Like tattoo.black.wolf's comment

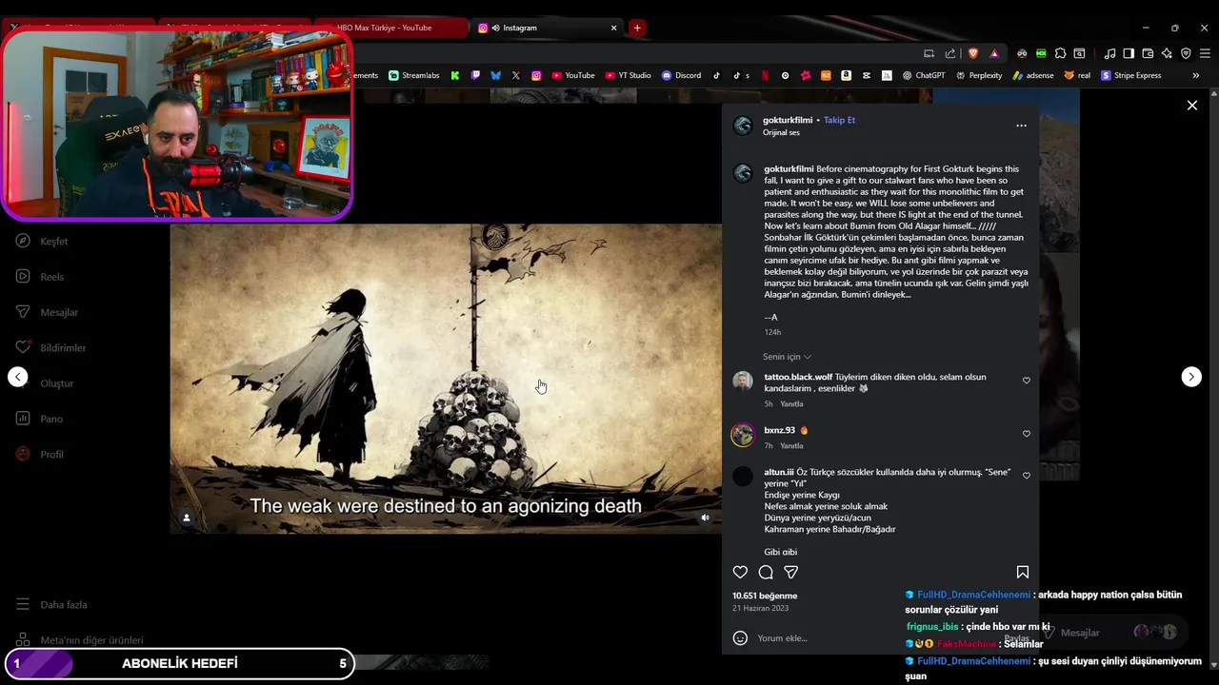click(x=1026, y=381)
